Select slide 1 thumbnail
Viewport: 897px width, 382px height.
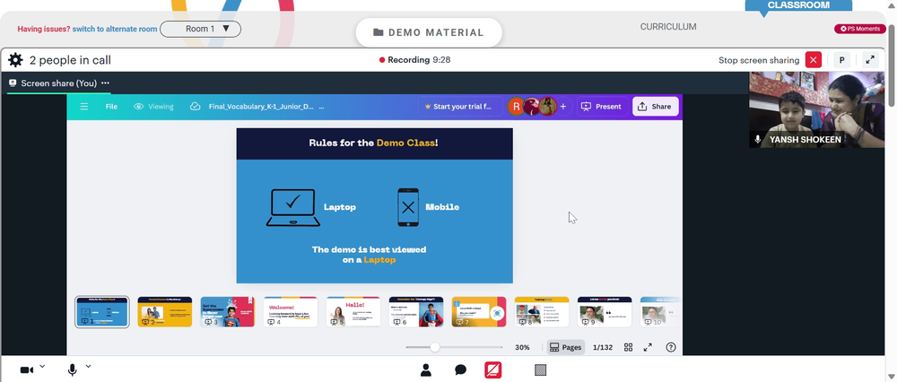point(102,312)
